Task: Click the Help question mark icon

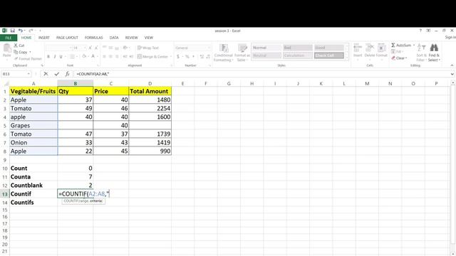Action: pyautogui.click(x=420, y=31)
